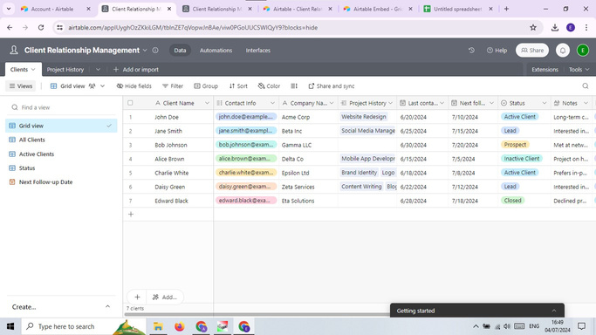Expand the Getting started panel
This screenshot has width=596, height=335.
[x=554, y=311]
